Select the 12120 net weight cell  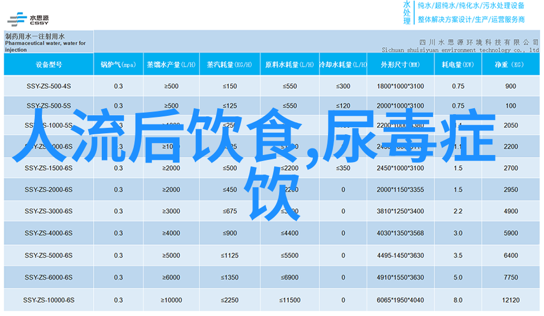tap(510, 300)
